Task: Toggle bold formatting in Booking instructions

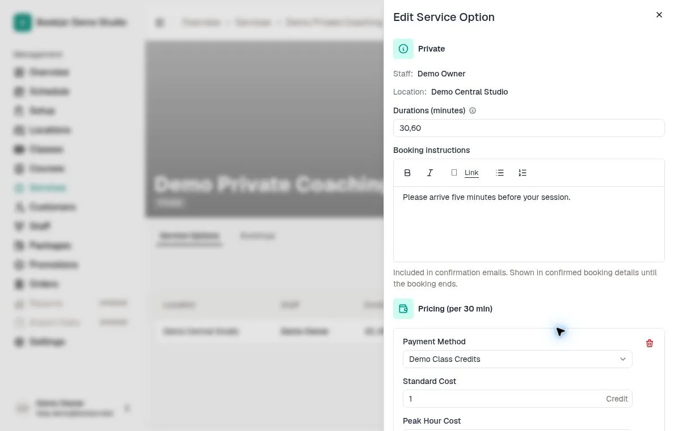Action: coord(407,173)
